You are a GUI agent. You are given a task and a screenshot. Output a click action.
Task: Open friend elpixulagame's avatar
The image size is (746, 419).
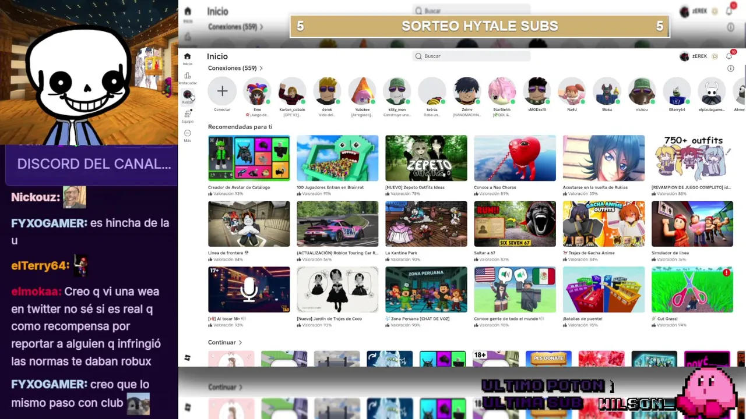(712, 91)
